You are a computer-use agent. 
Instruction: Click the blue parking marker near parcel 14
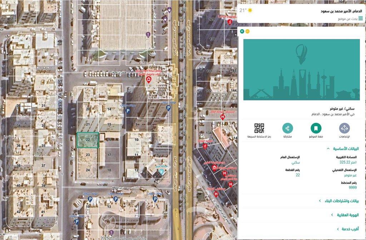[127, 111]
